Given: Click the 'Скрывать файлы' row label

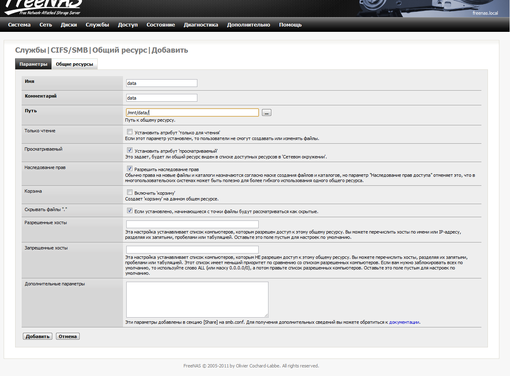Looking at the screenshot, I should pyautogui.click(x=45, y=209).
